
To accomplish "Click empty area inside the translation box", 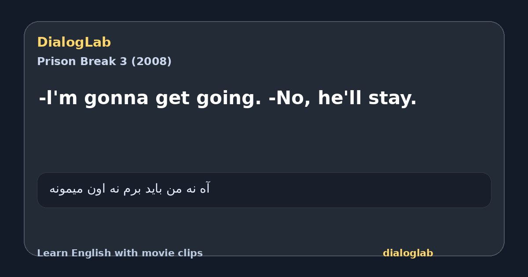I will [352, 190].
